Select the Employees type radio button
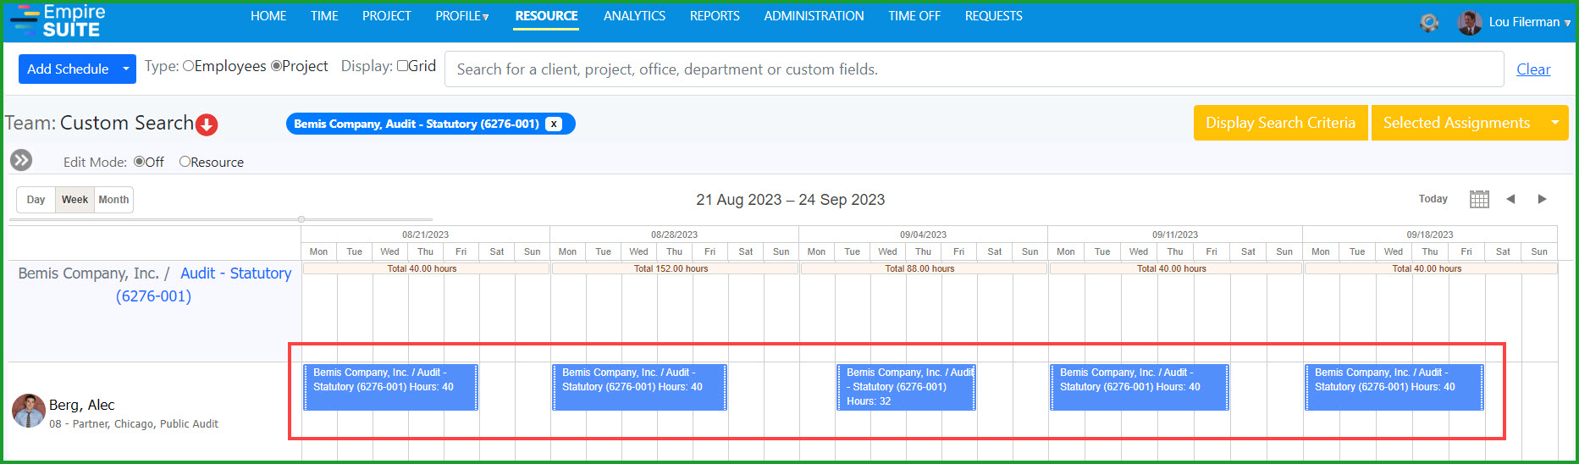The image size is (1579, 464). (188, 66)
